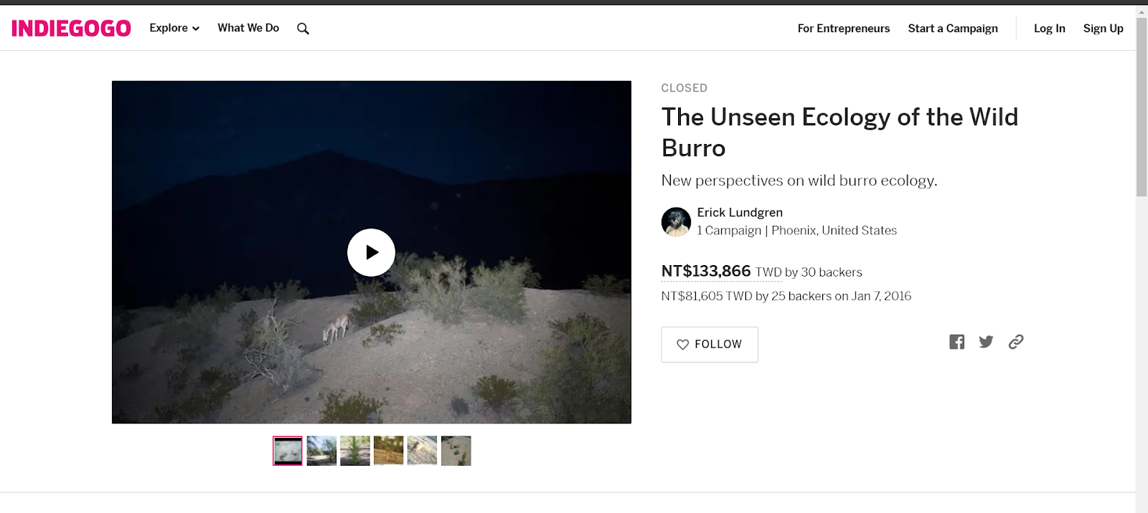Expand the Explore dropdown menu
1148x513 pixels.
pyautogui.click(x=174, y=28)
